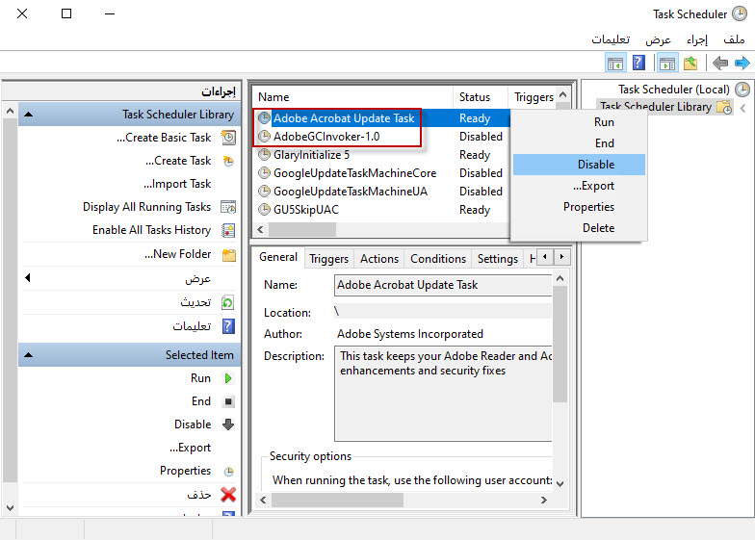The image size is (755, 540).
Task: Collapse the Task Scheduler Library actions section
Action: pos(29,115)
